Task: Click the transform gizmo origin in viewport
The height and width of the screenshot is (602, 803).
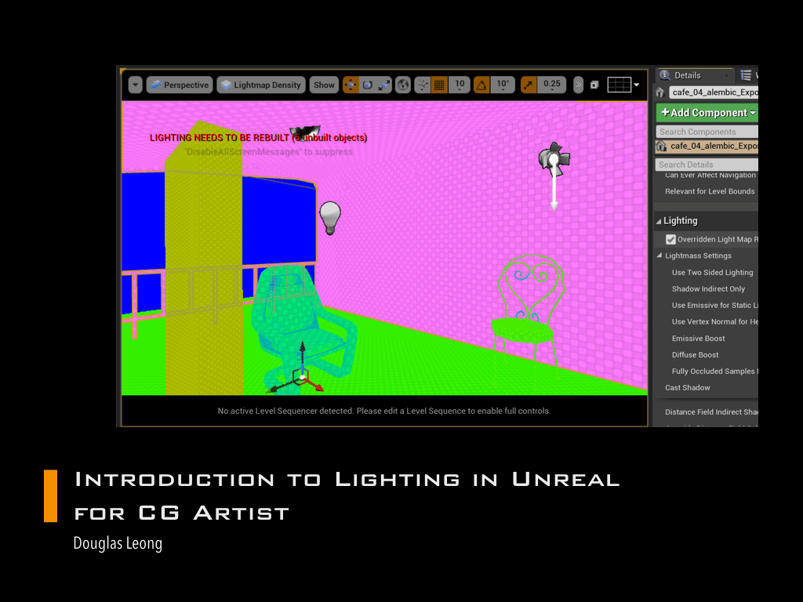Action: click(x=303, y=377)
